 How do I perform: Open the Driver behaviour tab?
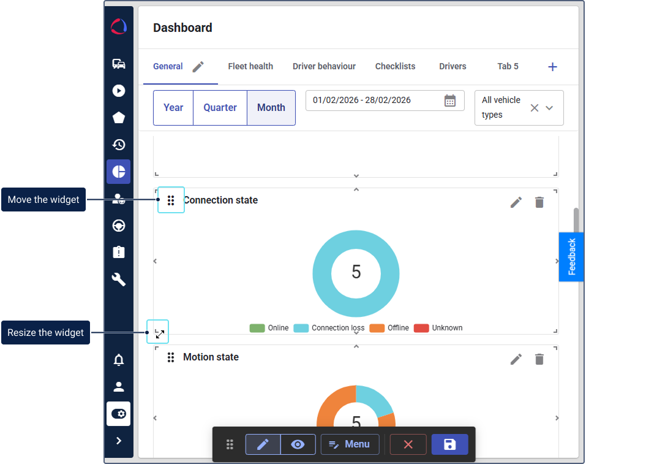coord(324,66)
